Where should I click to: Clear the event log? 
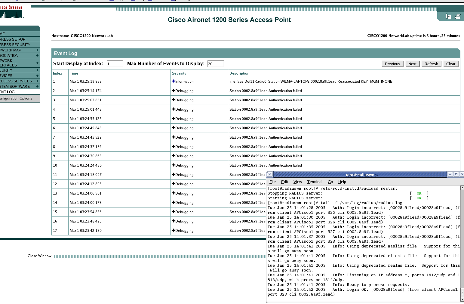click(450, 64)
